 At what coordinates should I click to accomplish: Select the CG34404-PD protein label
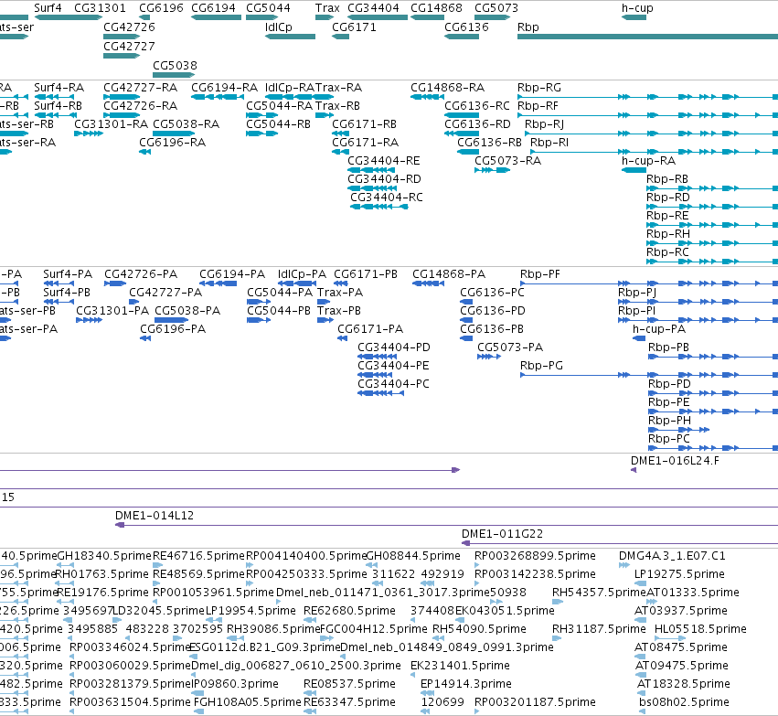393,347
